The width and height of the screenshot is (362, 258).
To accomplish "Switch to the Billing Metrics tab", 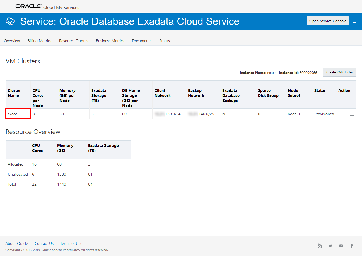I will point(39,41).
